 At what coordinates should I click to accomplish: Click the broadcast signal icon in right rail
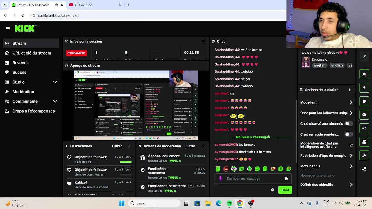click(x=364, y=128)
